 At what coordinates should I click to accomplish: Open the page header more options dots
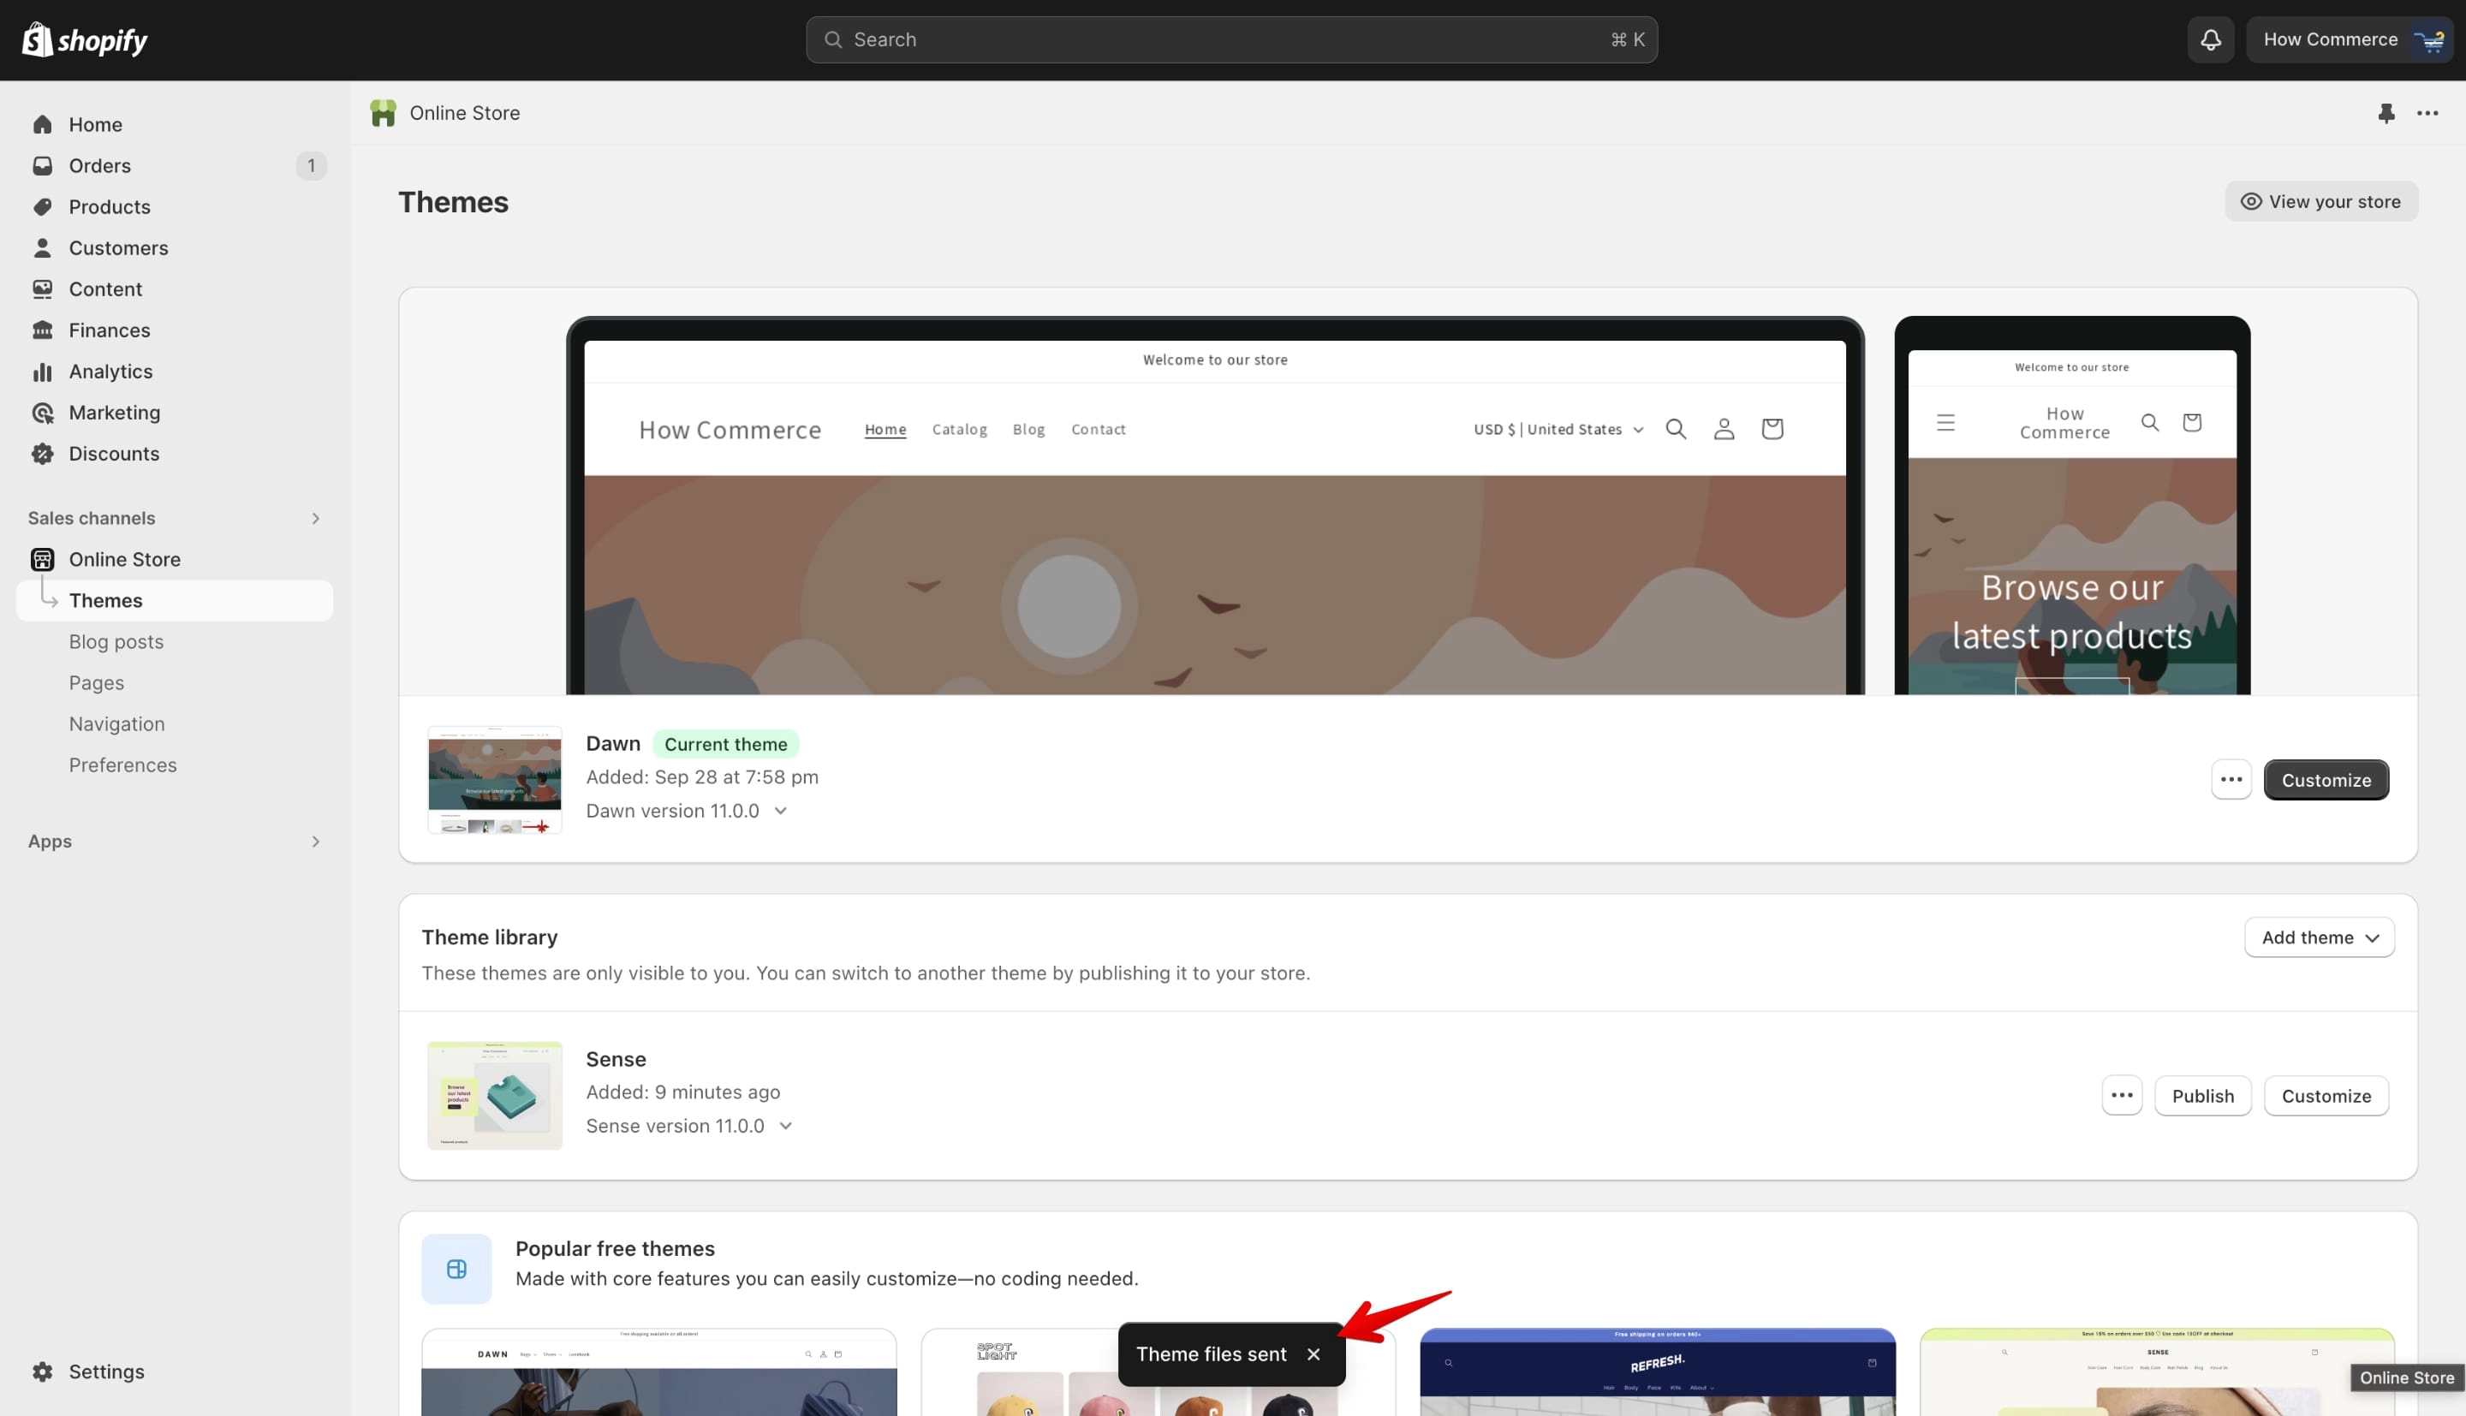pos(2428,113)
